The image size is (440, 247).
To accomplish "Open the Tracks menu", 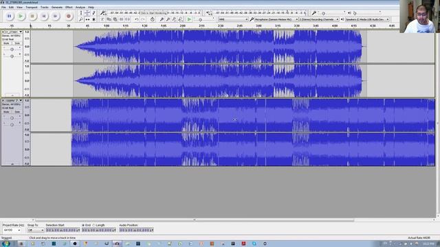I will pos(44,7).
